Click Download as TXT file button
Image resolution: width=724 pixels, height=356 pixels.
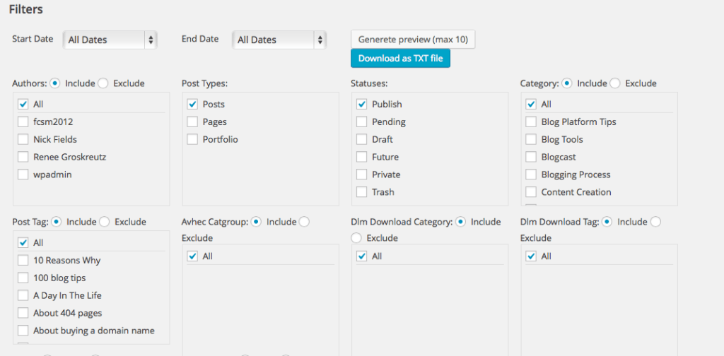click(400, 59)
